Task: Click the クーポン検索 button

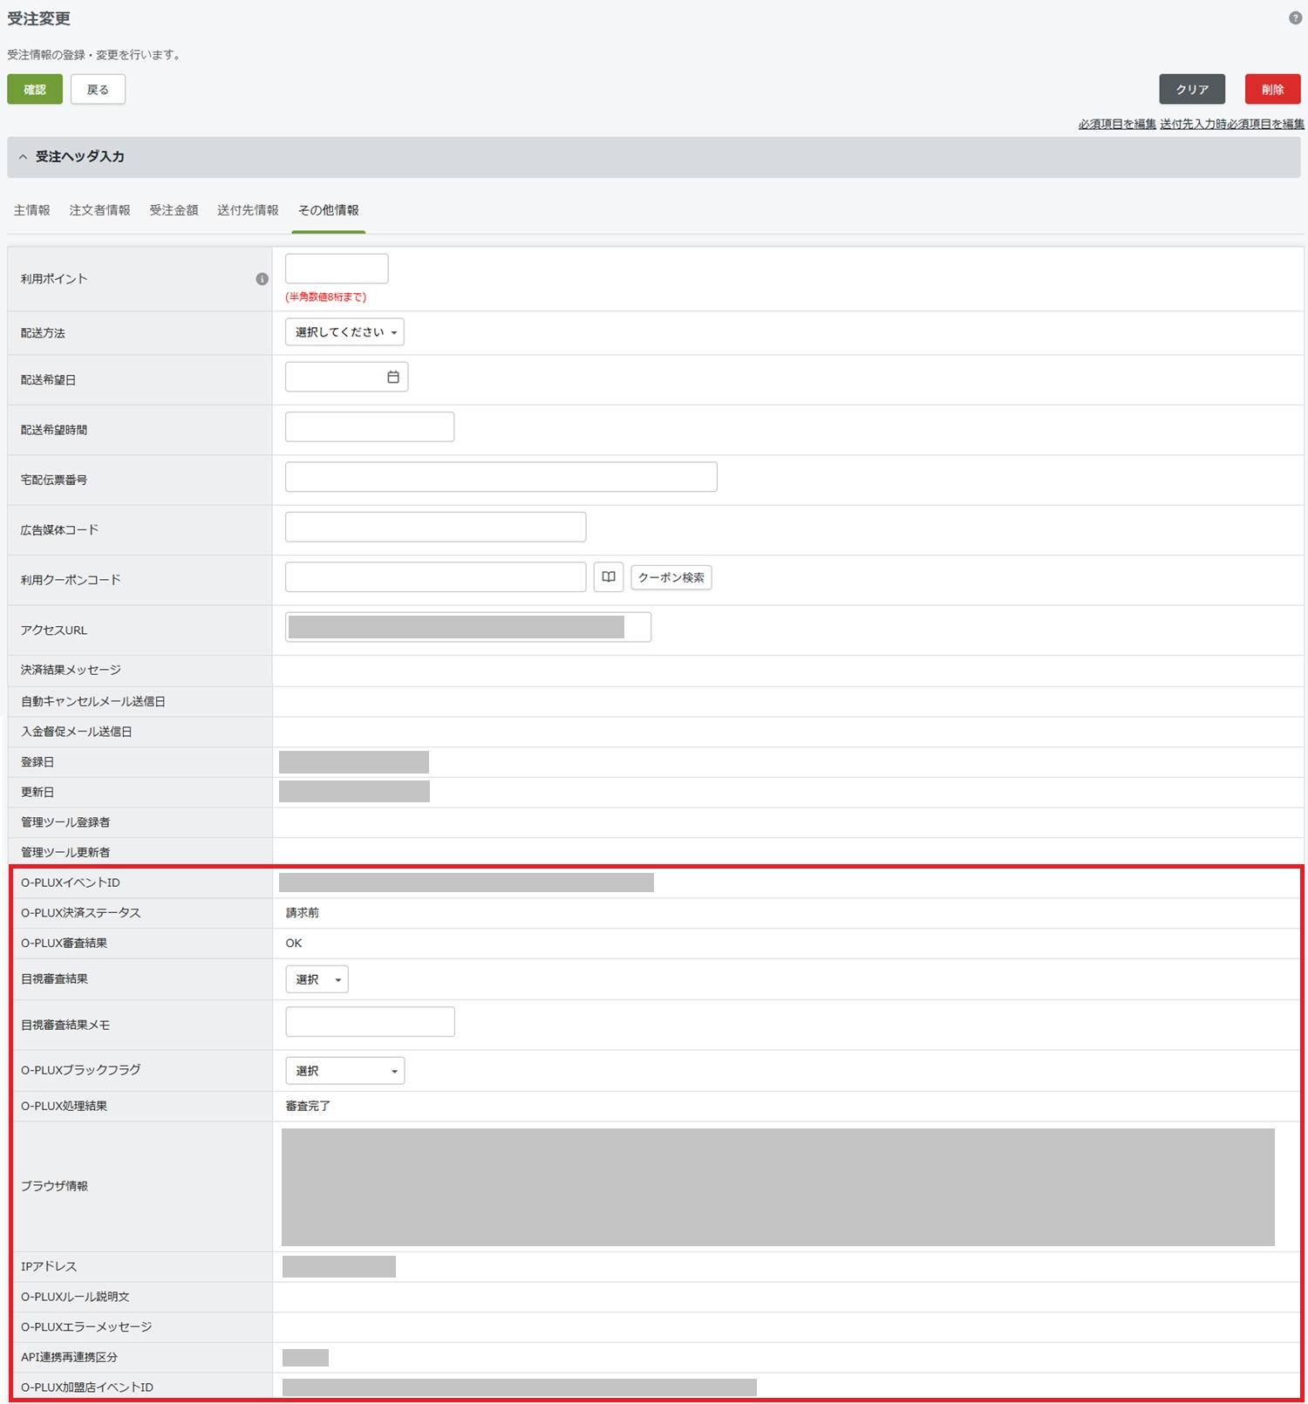Action: tap(671, 577)
